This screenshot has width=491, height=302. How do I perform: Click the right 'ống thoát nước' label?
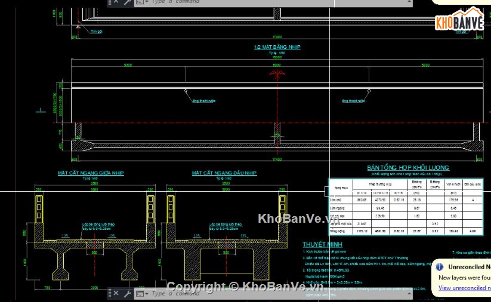pyautogui.click(x=353, y=101)
